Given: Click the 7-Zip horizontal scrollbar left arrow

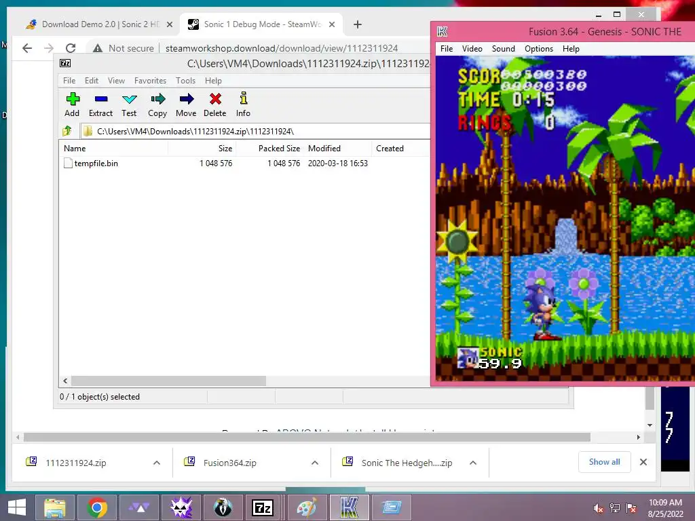Looking at the screenshot, I should pos(65,381).
